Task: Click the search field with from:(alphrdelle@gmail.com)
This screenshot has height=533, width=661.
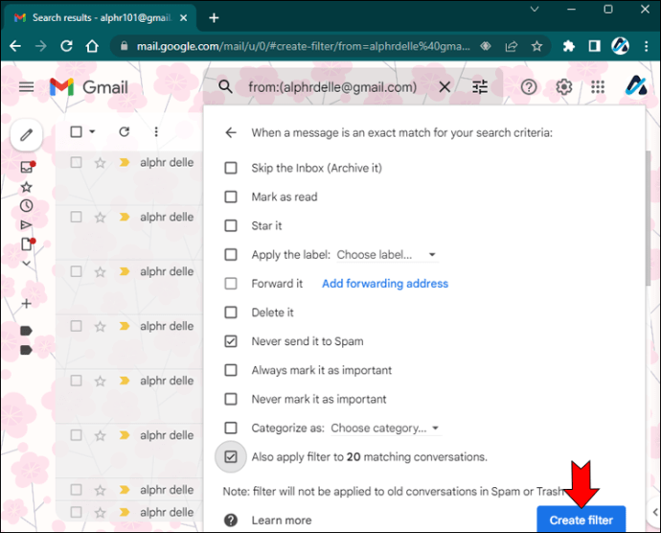Action: [332, 87]
